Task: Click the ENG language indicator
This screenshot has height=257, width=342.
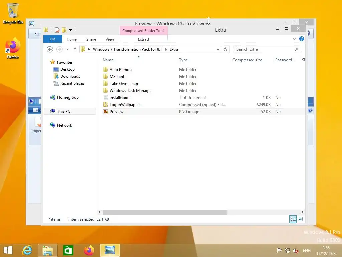Action: pos(307,251)
